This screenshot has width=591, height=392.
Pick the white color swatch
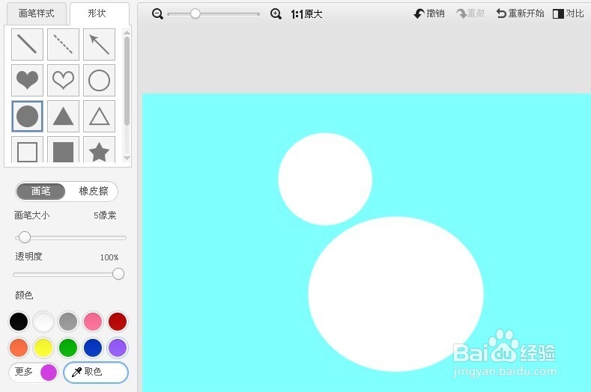(43, 322)
